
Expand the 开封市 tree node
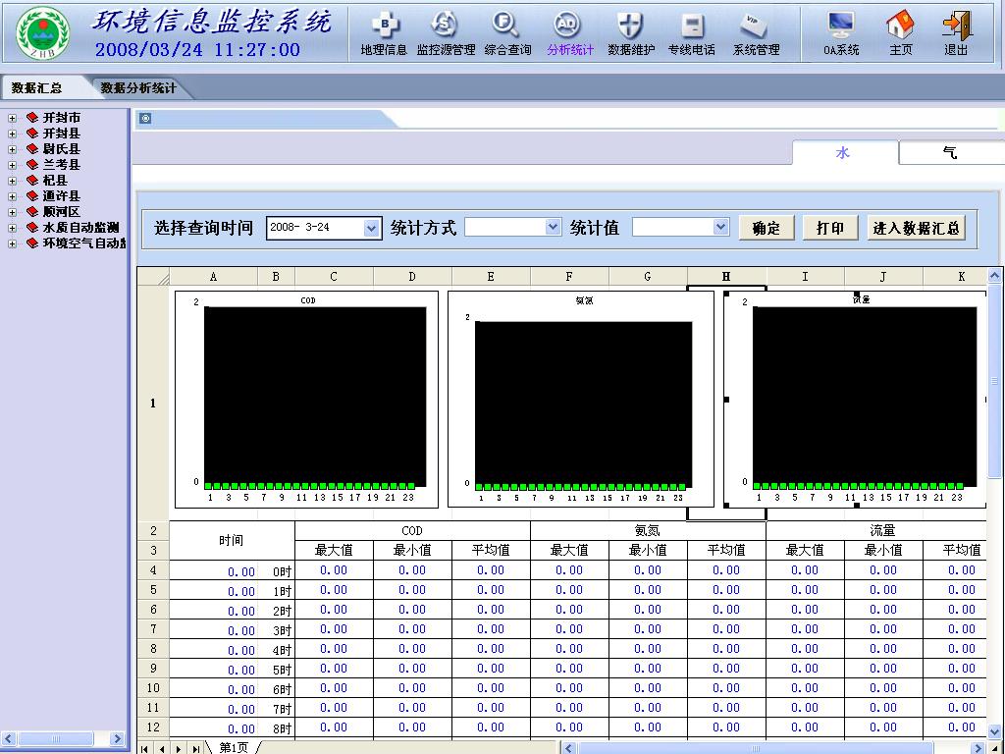12,118
